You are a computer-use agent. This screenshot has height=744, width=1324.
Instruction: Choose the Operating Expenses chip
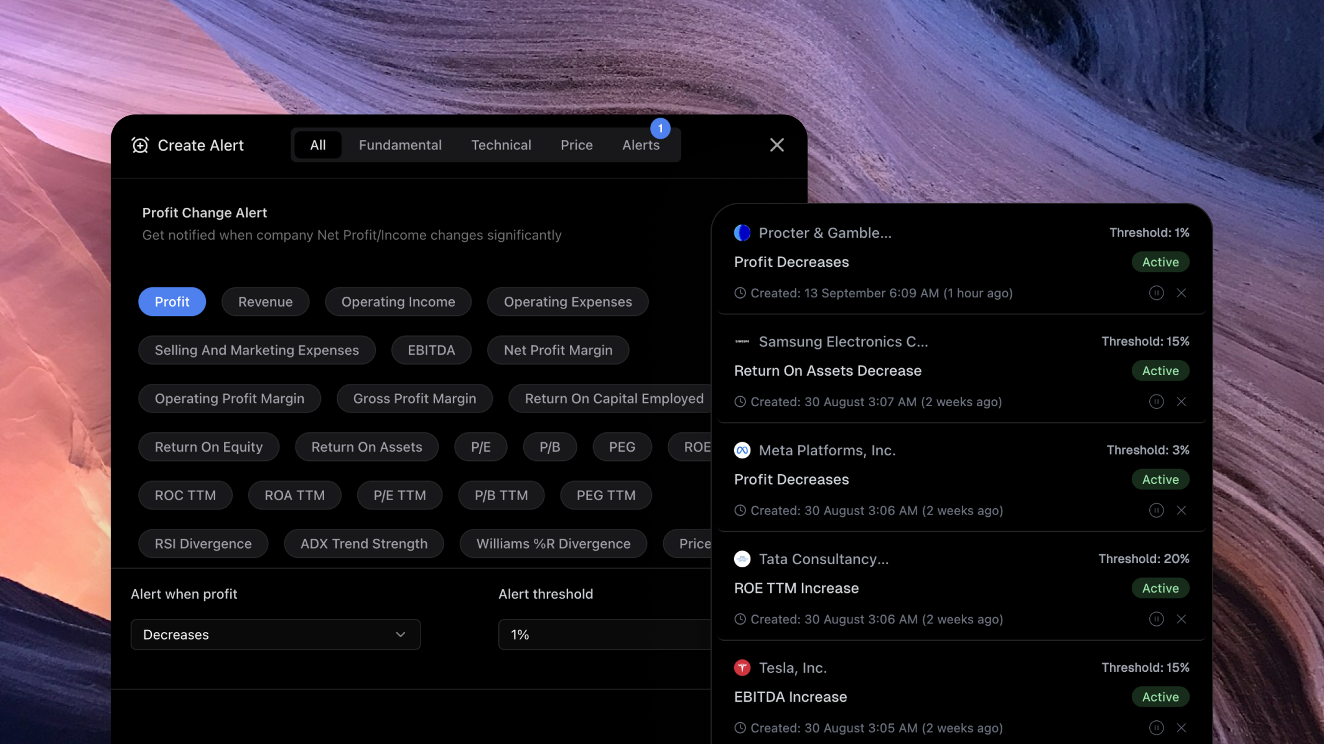click(x=567, y=302)
